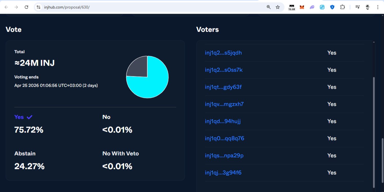Open the MetaMask fox extension

(x=302, y=7)
